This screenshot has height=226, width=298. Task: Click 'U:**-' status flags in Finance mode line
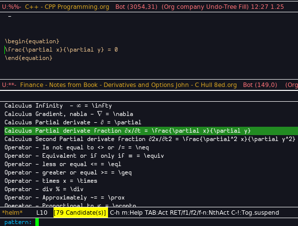coord(9,85)
